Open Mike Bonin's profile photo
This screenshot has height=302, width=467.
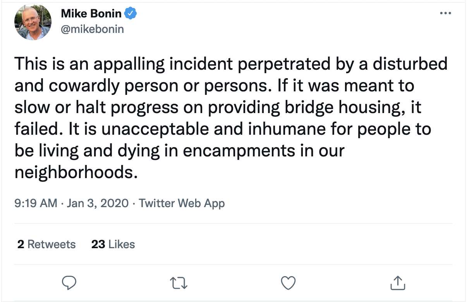point(33,22)
